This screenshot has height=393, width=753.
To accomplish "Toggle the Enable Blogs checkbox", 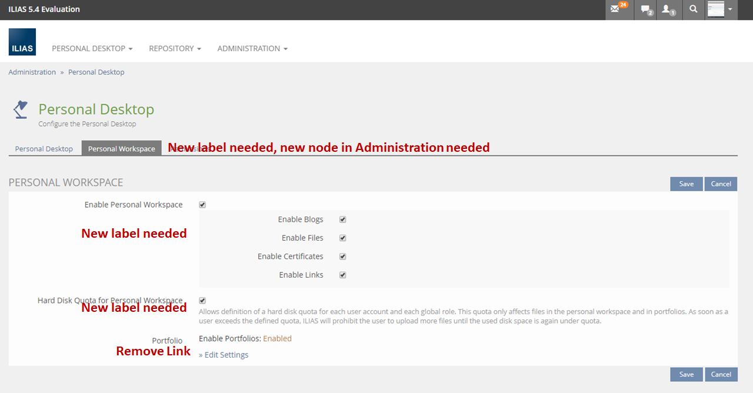I will coord(343,219).
